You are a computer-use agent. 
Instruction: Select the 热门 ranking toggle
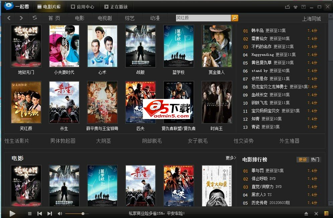315,159
